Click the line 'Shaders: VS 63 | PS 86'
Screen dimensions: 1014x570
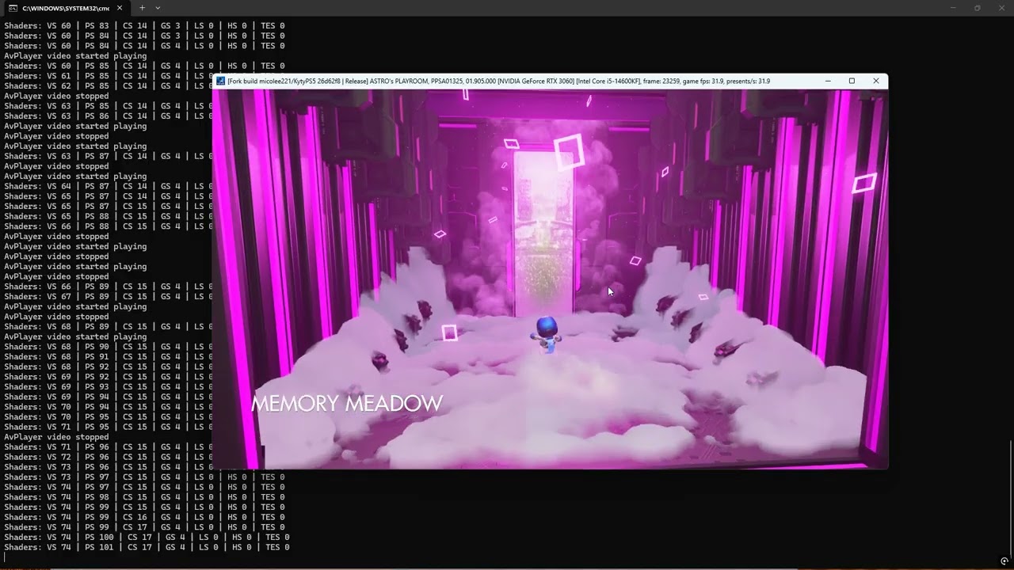[108, 116]
